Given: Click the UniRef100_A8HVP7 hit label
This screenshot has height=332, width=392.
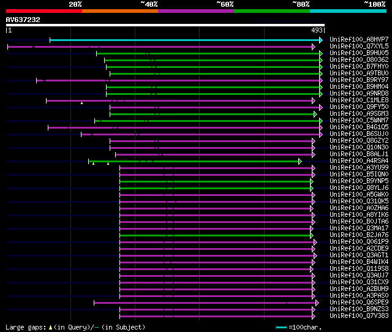Looking at the screenshot, I should [359, 39].
